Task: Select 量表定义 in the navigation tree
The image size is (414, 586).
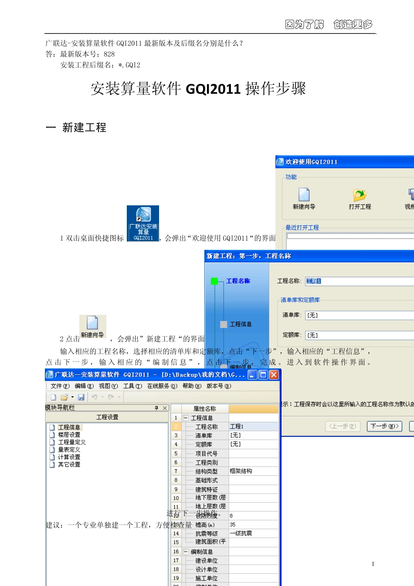Action: (x=69, y=450)
